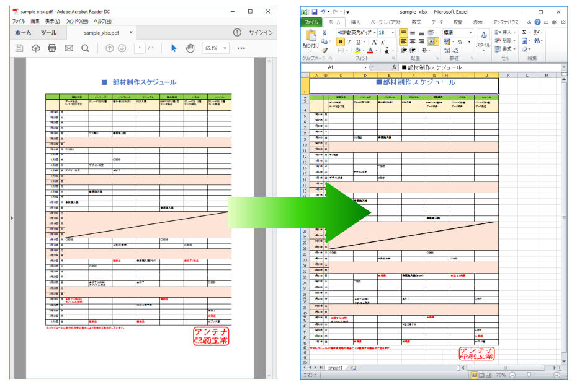Viewport: 577px width, 390px height.
Task: Toggle left text alignment in Excel
Action: point(404,41)
